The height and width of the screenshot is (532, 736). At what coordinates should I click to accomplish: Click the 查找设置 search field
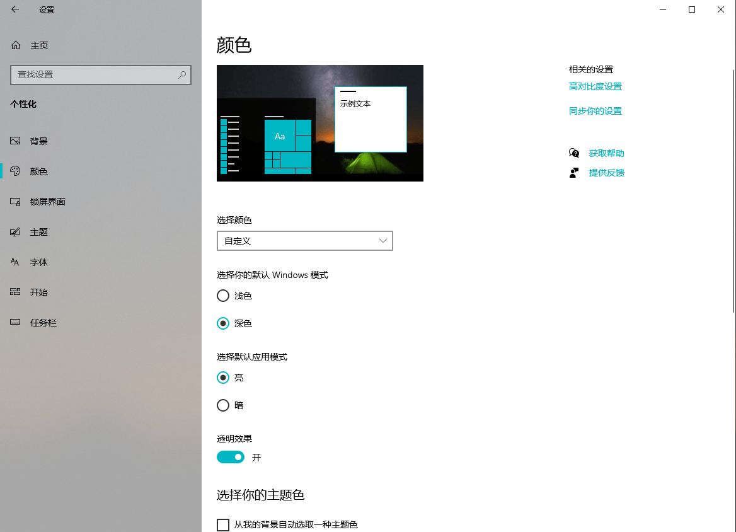pos(95,75)
